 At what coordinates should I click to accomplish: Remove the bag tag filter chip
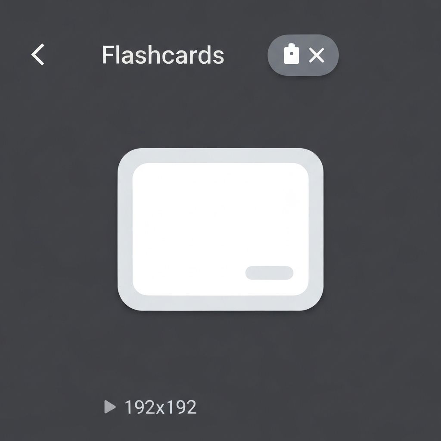tap(317, 55)
